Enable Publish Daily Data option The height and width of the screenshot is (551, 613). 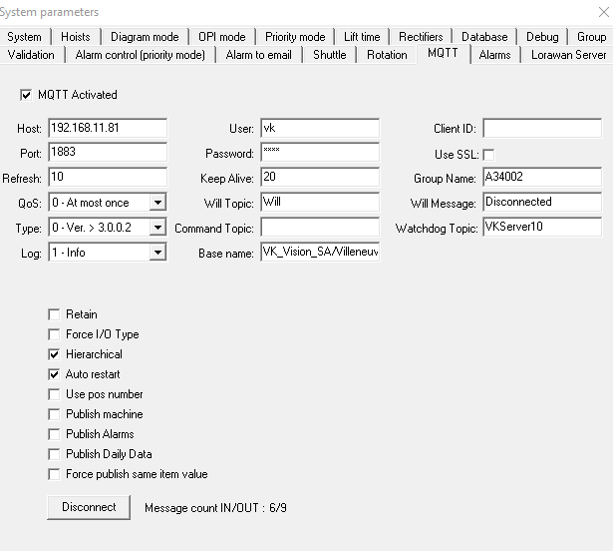[x=54, y=454]
